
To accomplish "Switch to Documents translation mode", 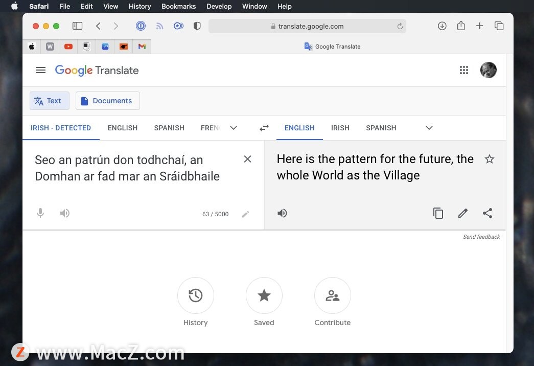I will pos(108,101).
